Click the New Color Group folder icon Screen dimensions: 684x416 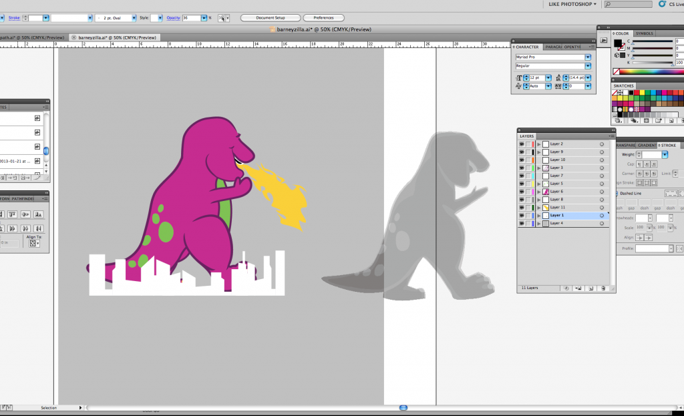(659, 120)
